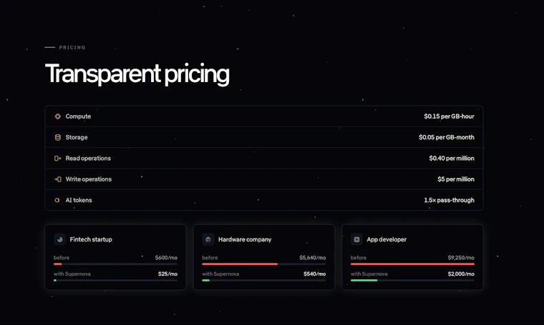544x325 pixels.
Task: Click the Read operations arrow icon
Action: tap(57, 158)
